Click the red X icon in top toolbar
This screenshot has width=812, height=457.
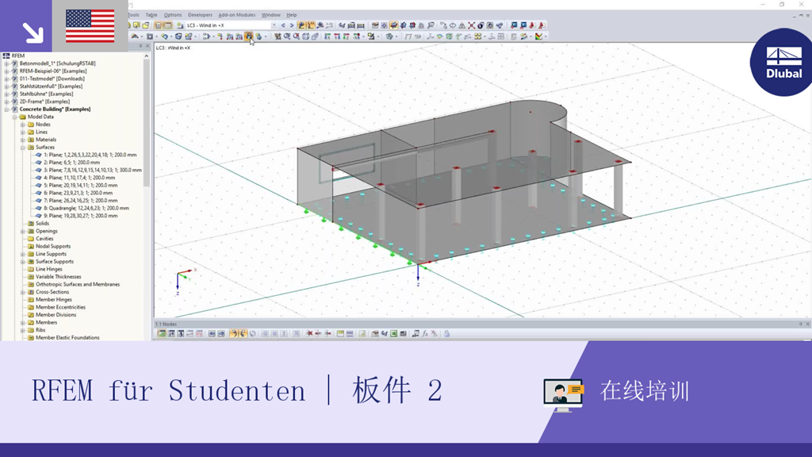[471, 25]
